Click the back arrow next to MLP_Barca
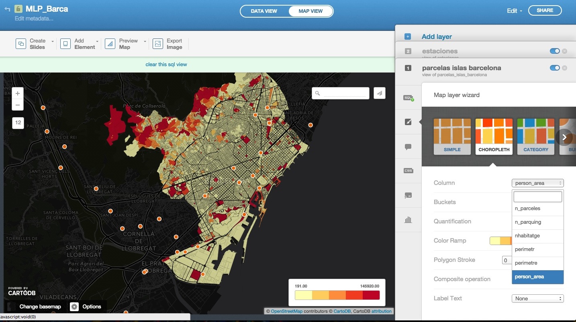The height and width of the screenshot is (322, 576). click(7, 9)
